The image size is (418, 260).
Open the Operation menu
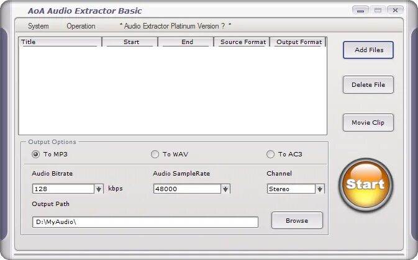pos(81,26)
